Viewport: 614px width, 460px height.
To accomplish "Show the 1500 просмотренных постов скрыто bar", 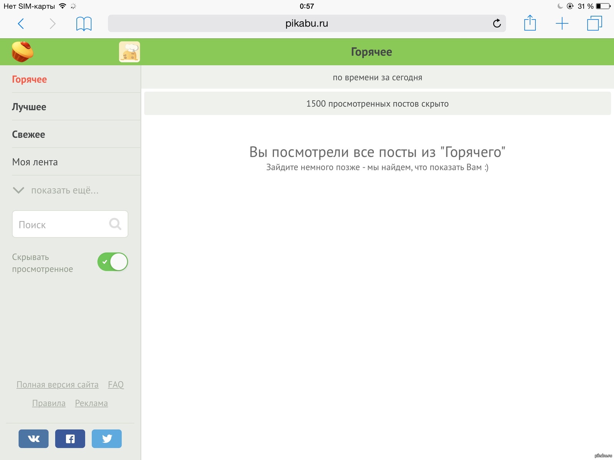I will pyautogui.click(x=377, y=103).
